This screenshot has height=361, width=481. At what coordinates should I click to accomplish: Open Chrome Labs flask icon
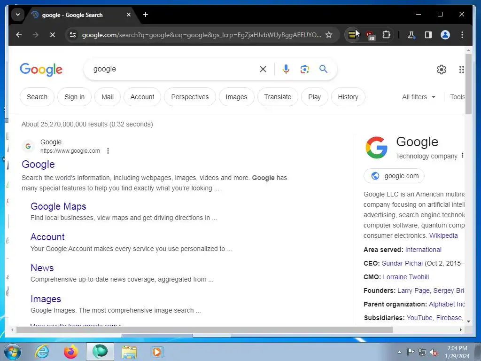411,35
